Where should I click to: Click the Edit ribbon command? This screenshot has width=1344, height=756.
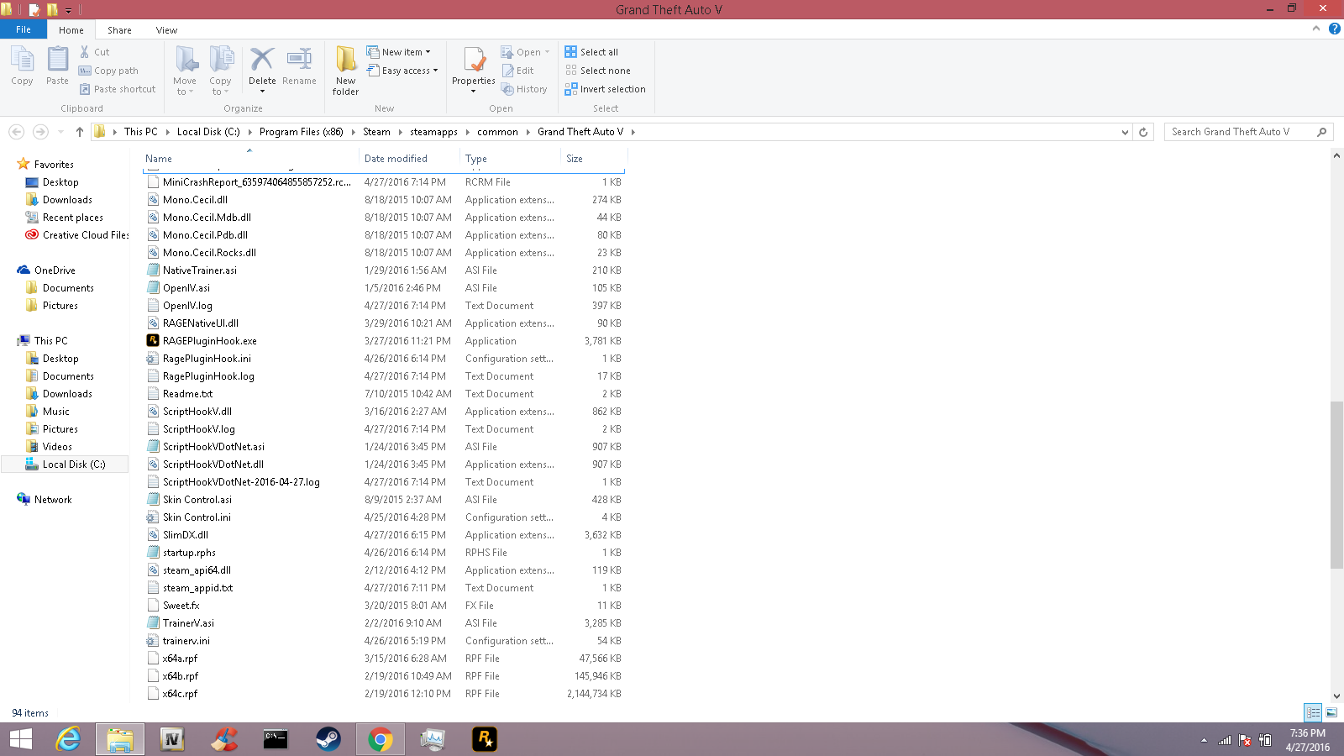point(517,71)
